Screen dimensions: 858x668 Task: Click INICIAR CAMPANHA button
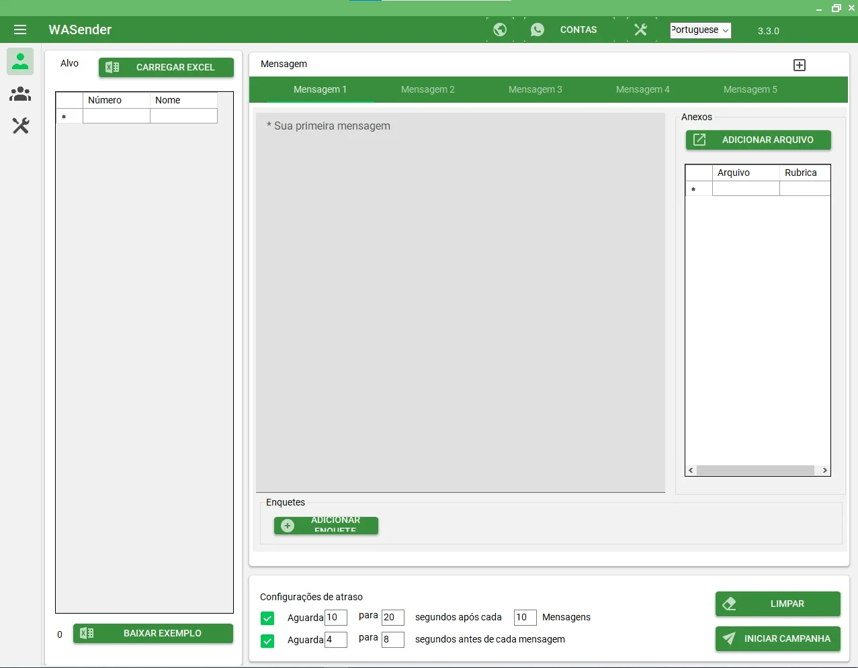pyautogui.click(x=778, y=638)
